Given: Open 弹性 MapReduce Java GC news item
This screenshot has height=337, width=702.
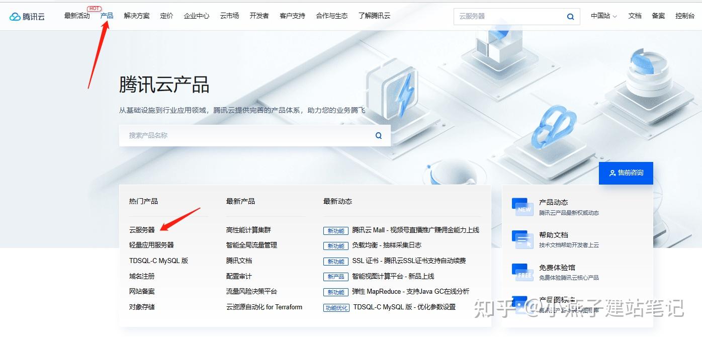Looking at the screenshot, I should (410, 291).
